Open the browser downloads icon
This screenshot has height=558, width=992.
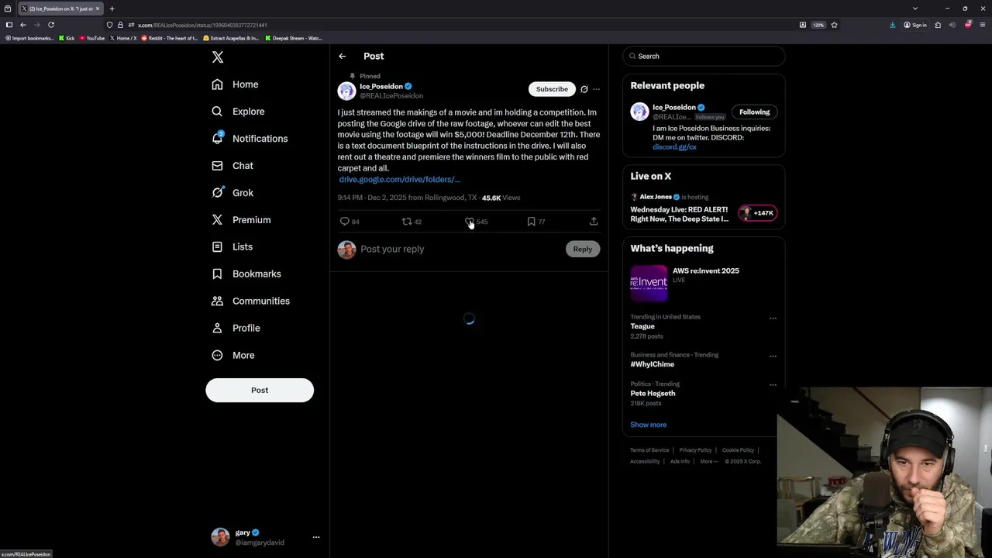[893, 25]
